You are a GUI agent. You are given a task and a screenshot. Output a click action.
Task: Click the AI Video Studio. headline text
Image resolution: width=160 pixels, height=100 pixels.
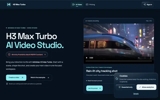tap(35, 45)
